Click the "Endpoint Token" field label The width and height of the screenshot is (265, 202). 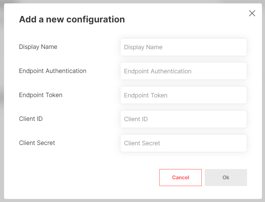tap(41, 95)
